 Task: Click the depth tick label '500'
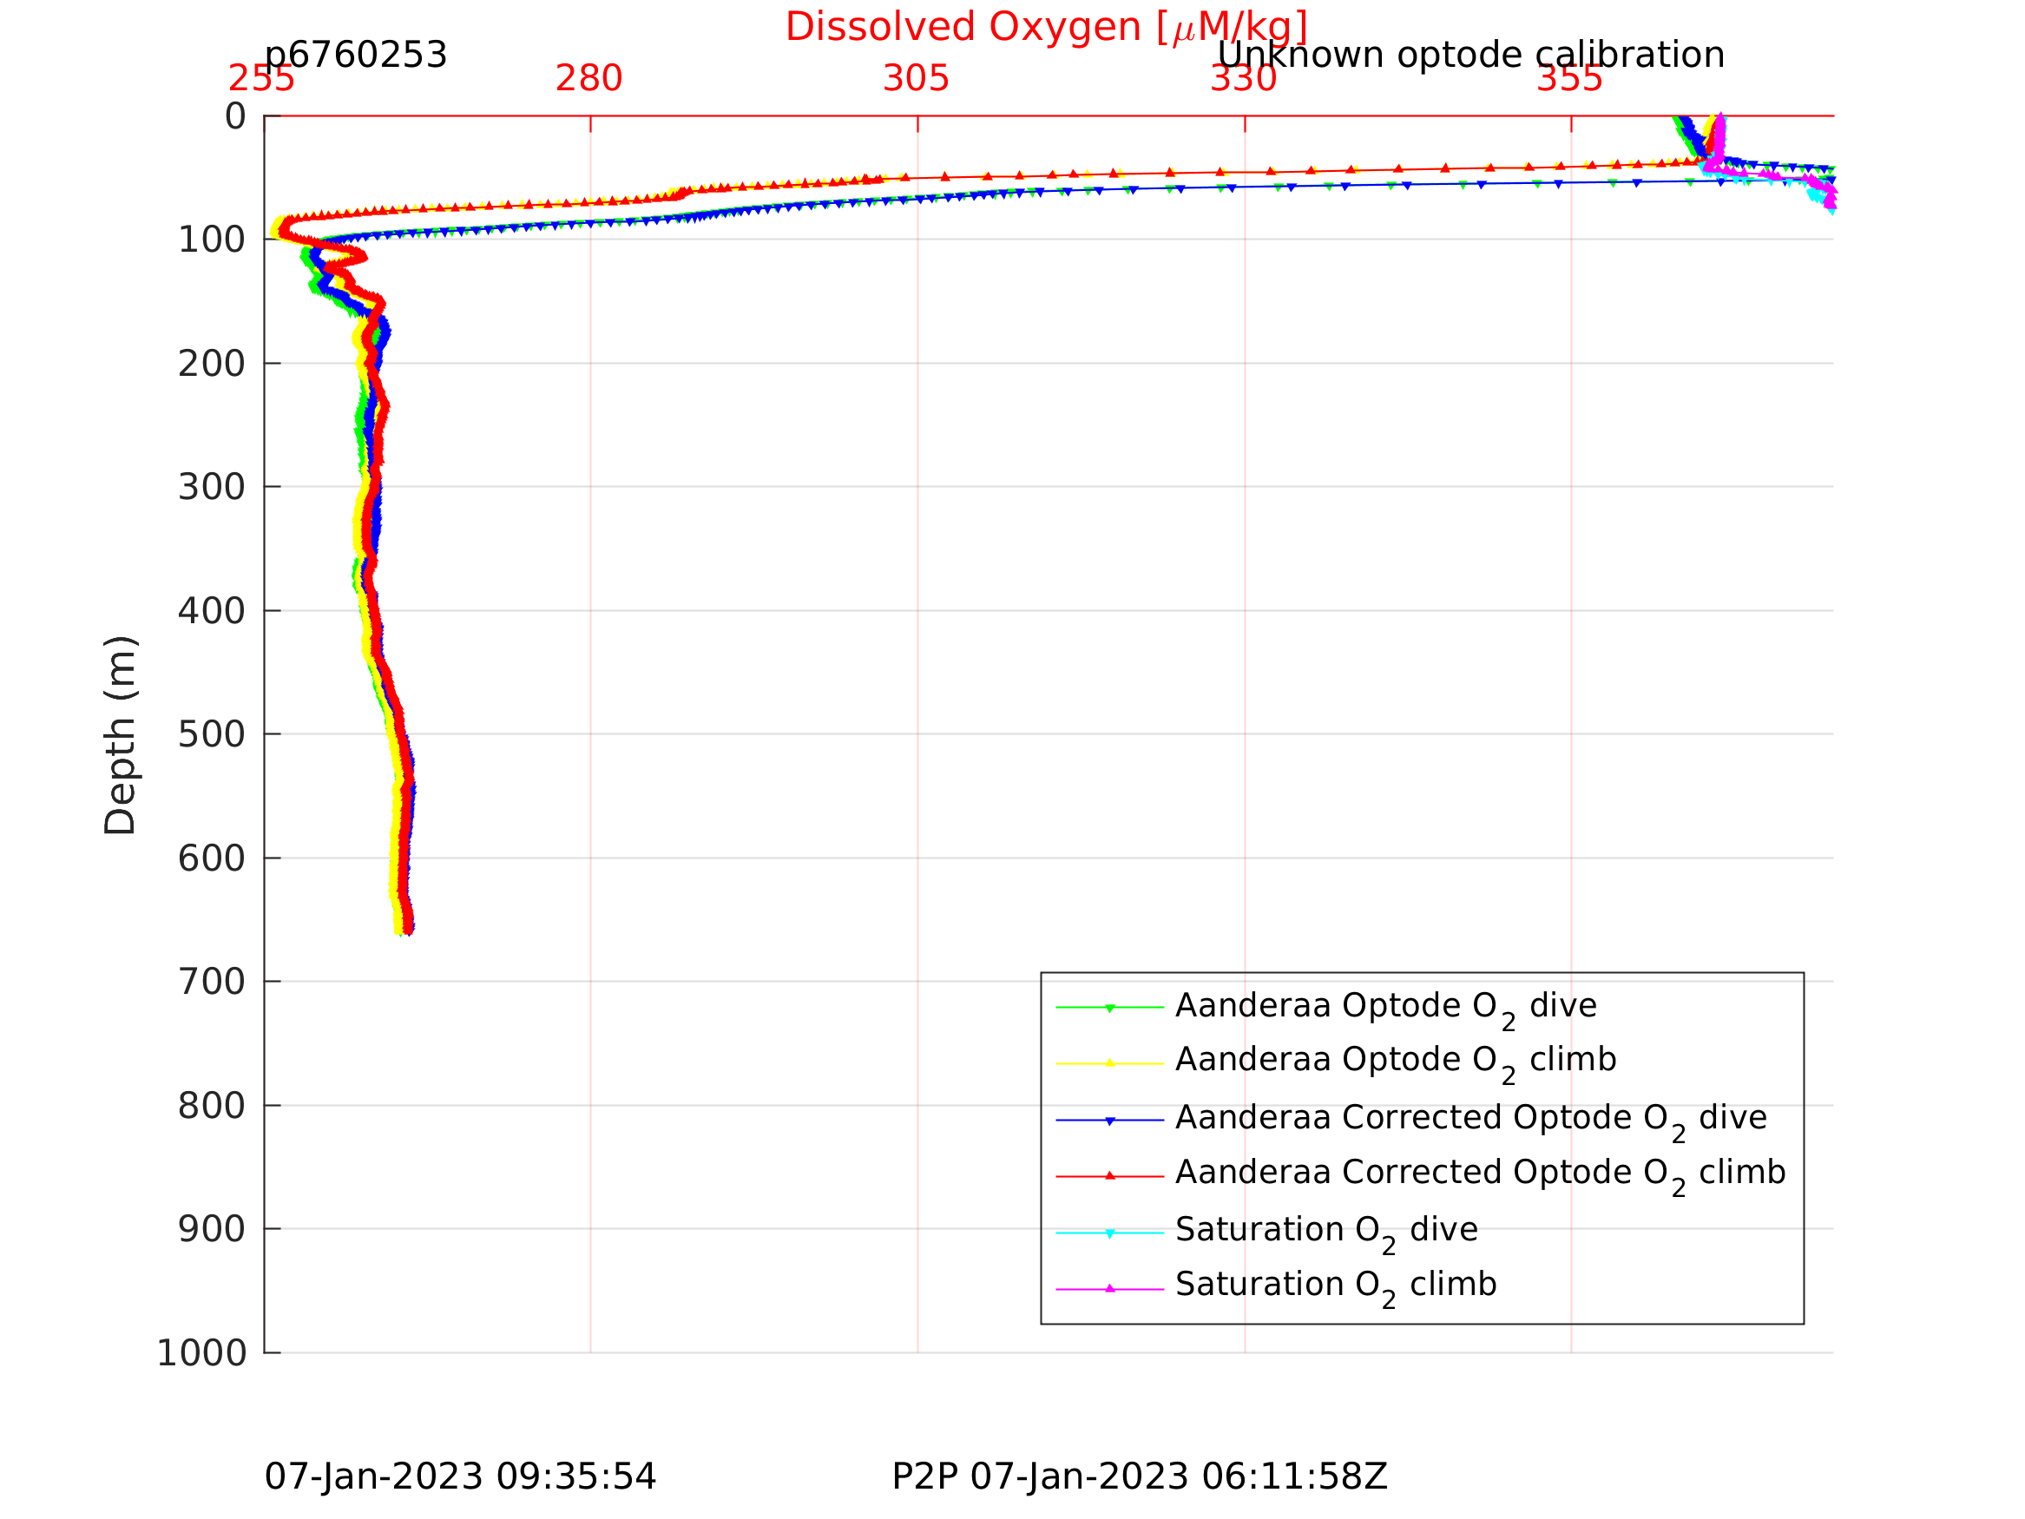click(212, 734)
